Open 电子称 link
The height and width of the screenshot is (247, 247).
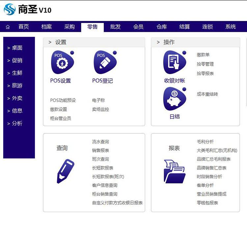tap(98, 100)
